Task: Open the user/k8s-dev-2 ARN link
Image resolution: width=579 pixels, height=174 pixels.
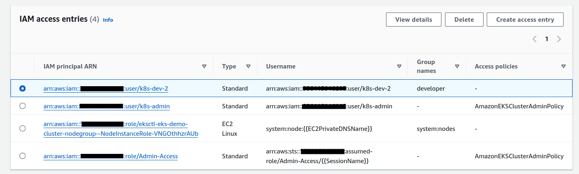Action: [x=146, y=89]
